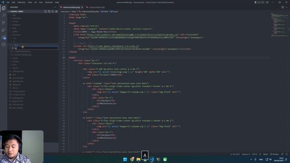Viewport: 290px width, 163px height.
Task: Click the UTF-8 encoding status entry
Action: 254,154
